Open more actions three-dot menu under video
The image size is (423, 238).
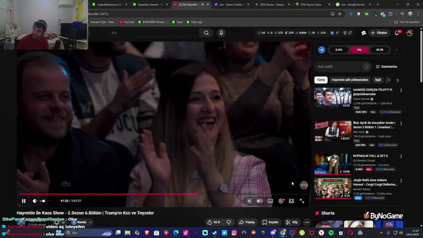point(307,222)
